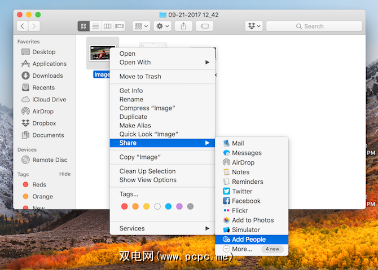Viewport: 378px width, 270px height.
Task: Click the highlighted Share menu item
Action: [162, 143]
